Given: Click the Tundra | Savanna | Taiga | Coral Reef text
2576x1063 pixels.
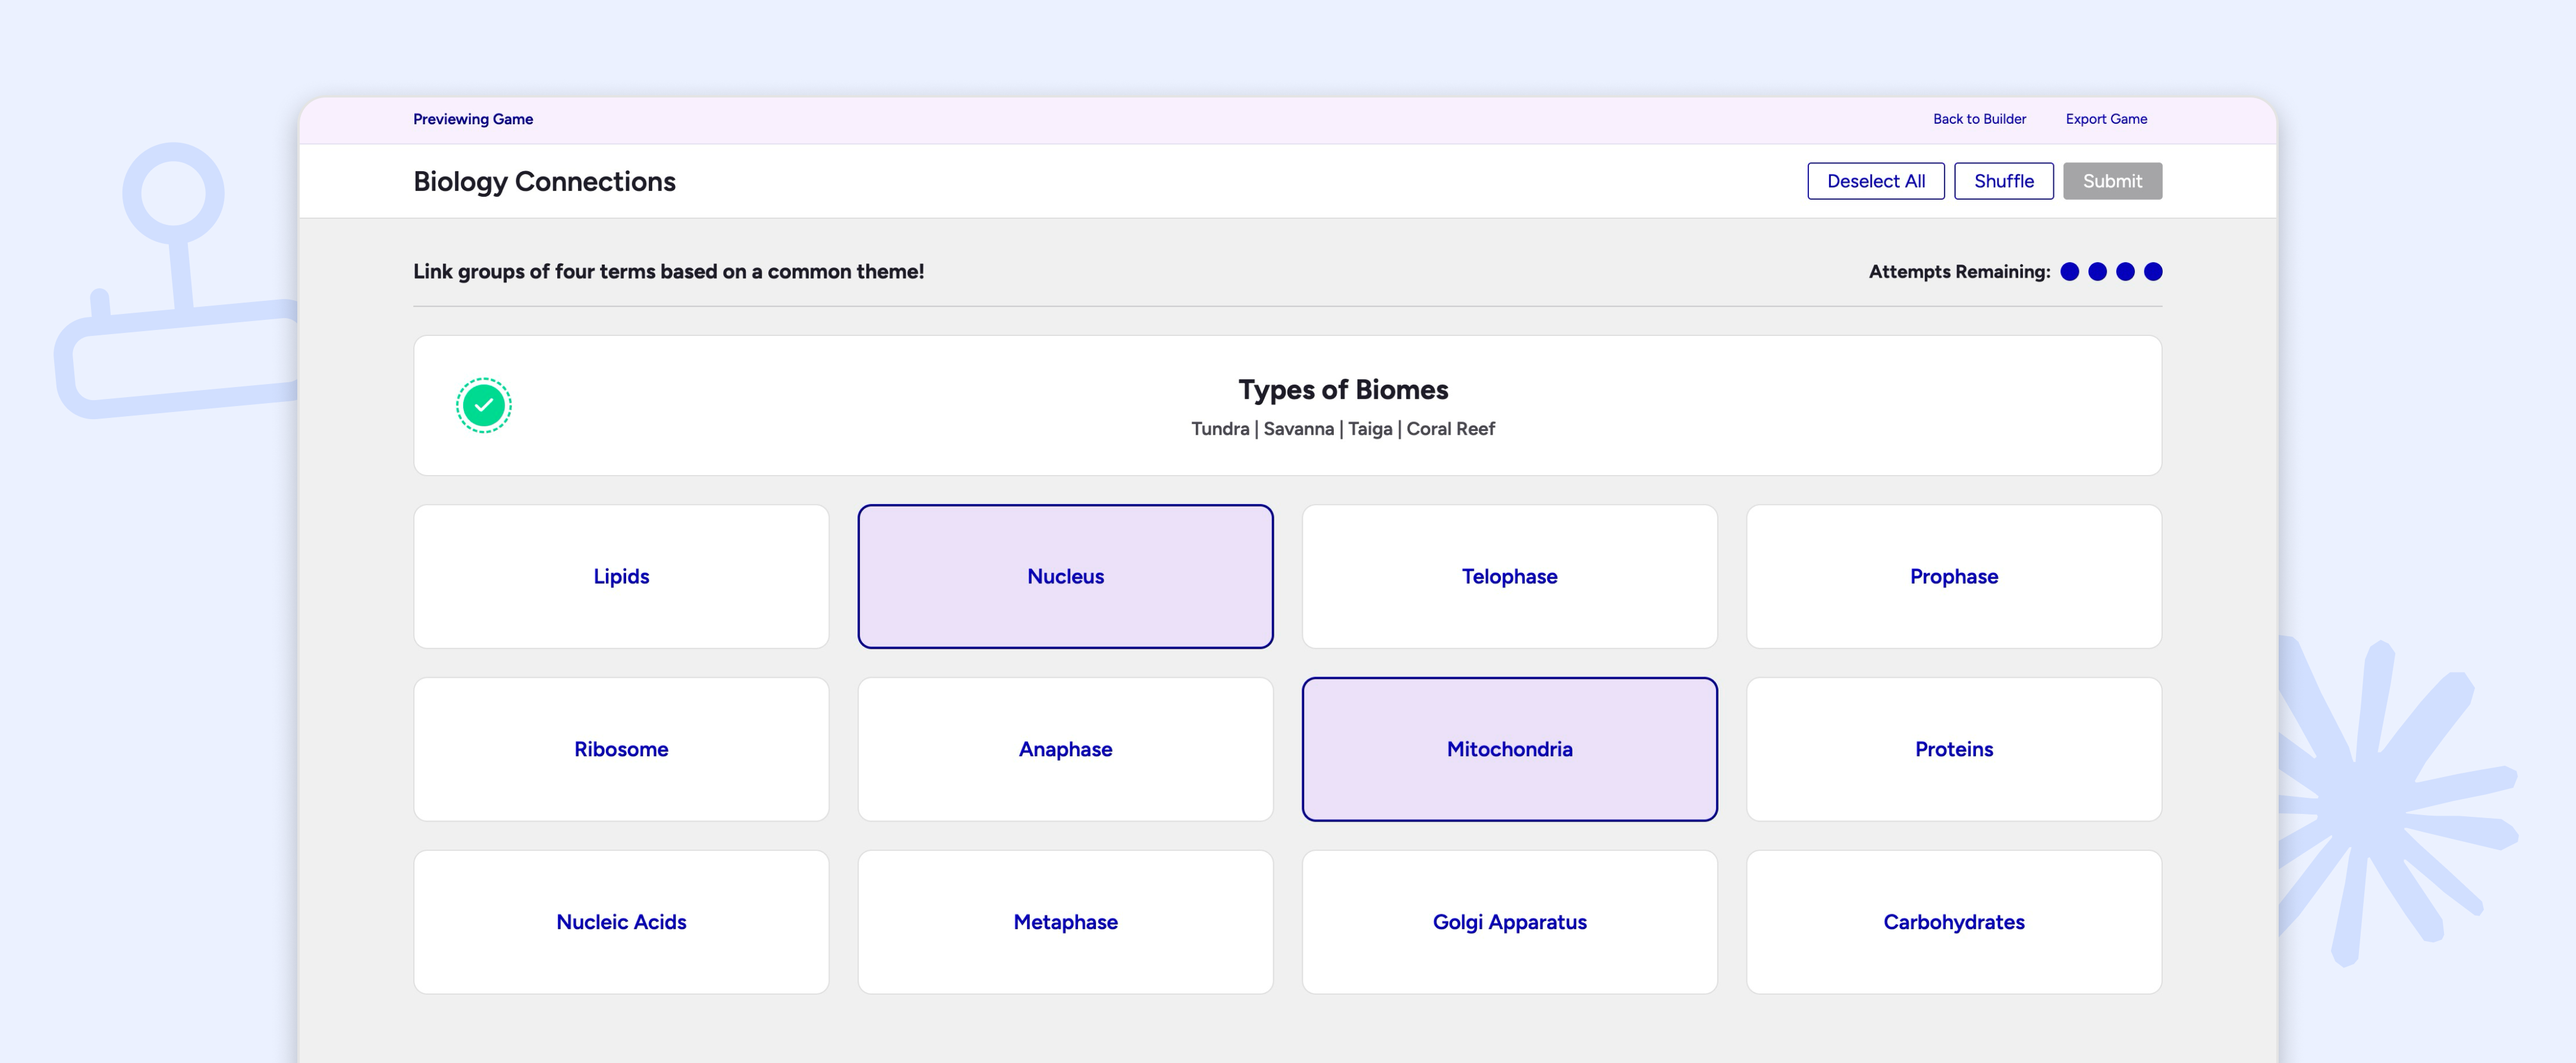Looking at the screenshot, I should click(x=1343, y=429).
